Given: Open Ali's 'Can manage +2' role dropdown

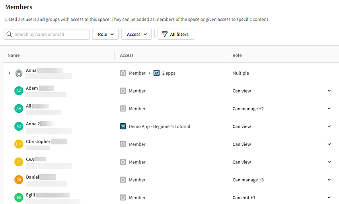Looking at the screenshot, I should tap(329, 109).
